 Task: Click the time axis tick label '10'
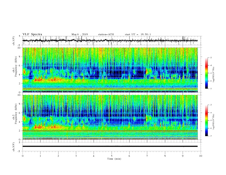pyautogui.click(x=201, y=156)
